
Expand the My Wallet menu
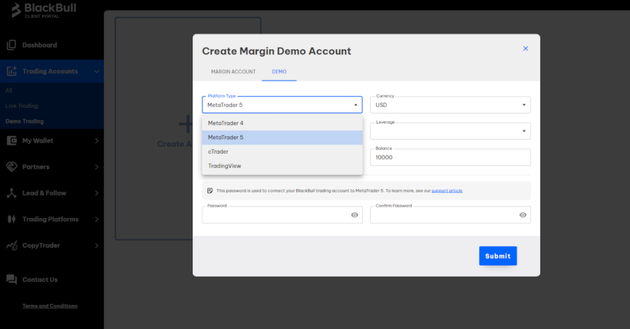pos(97,141)
